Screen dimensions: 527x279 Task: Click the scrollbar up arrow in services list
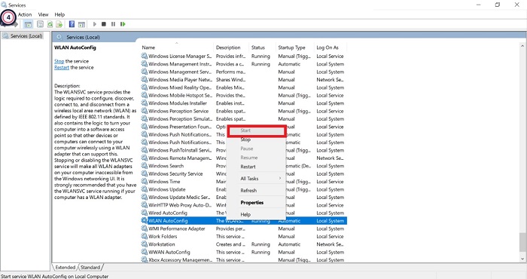(522, 46)
